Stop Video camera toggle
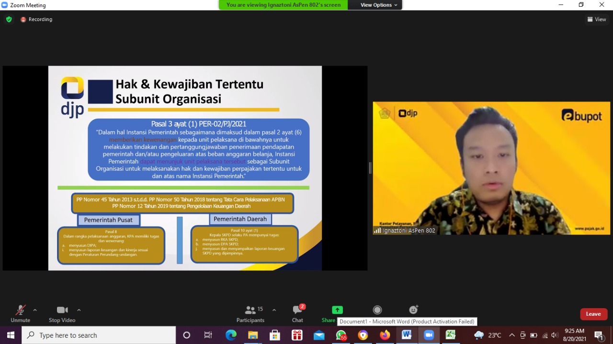The height and width of the screenshot is (344, 613). 62,313
